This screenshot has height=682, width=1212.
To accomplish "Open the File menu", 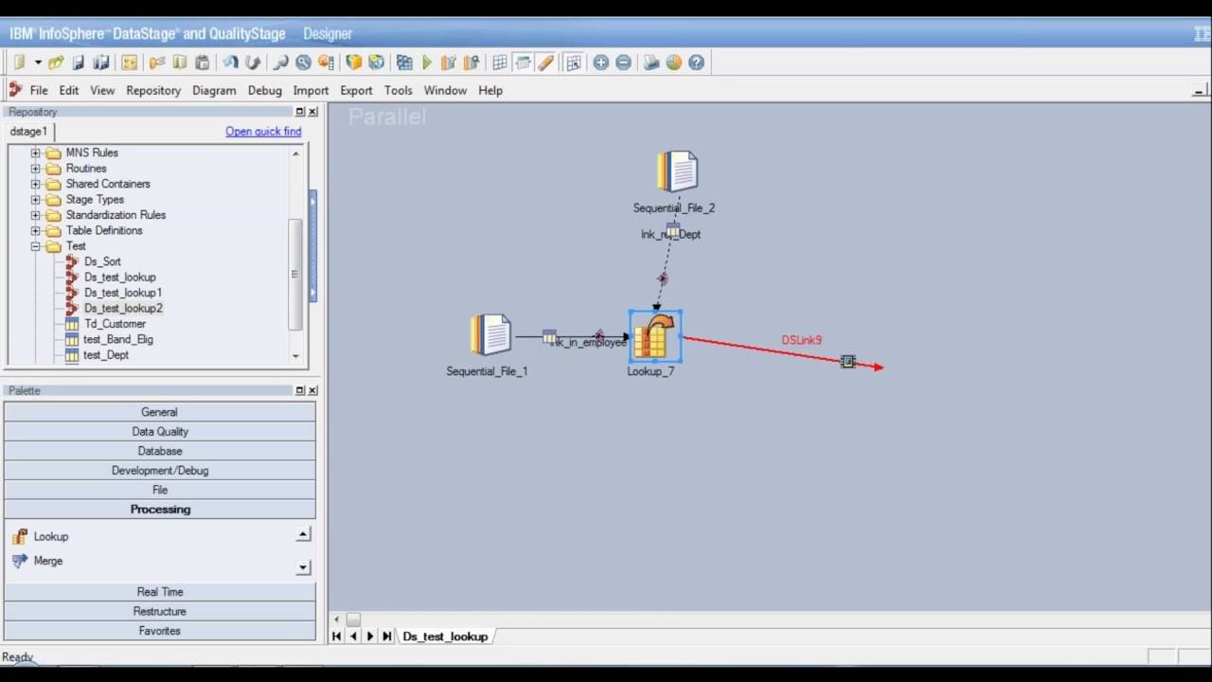I will 39,90.
